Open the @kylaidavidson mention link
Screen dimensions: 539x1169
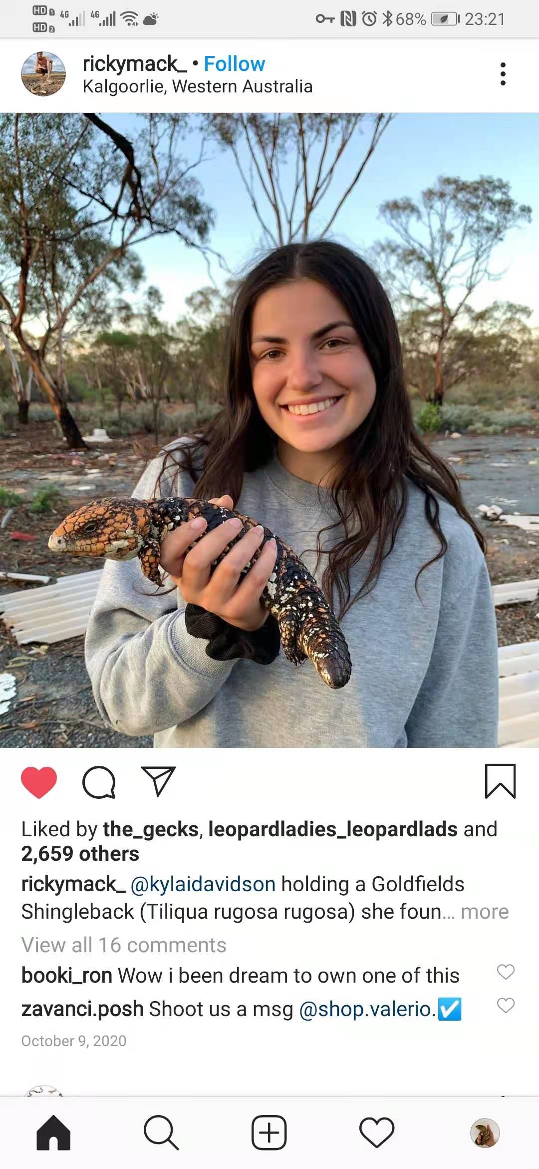coord(203,884)
